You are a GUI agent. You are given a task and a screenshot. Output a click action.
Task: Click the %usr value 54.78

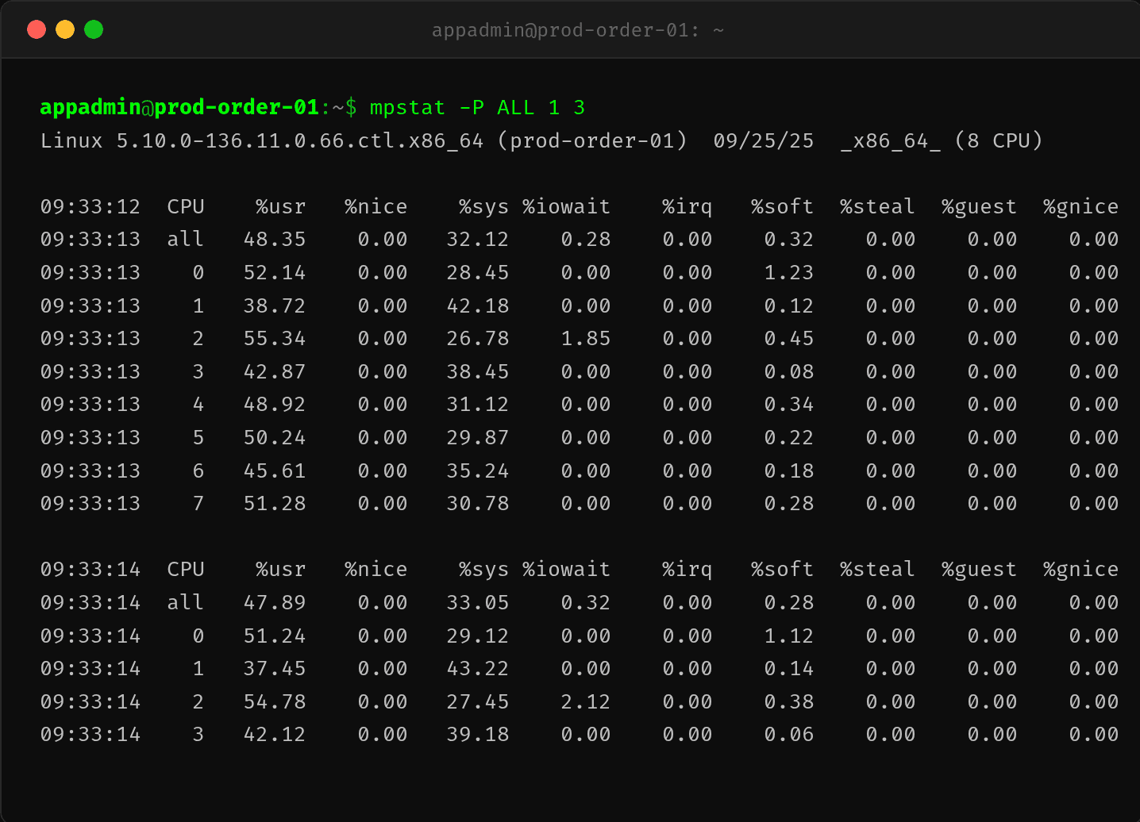pyautogui.click(x=275, y=701)
